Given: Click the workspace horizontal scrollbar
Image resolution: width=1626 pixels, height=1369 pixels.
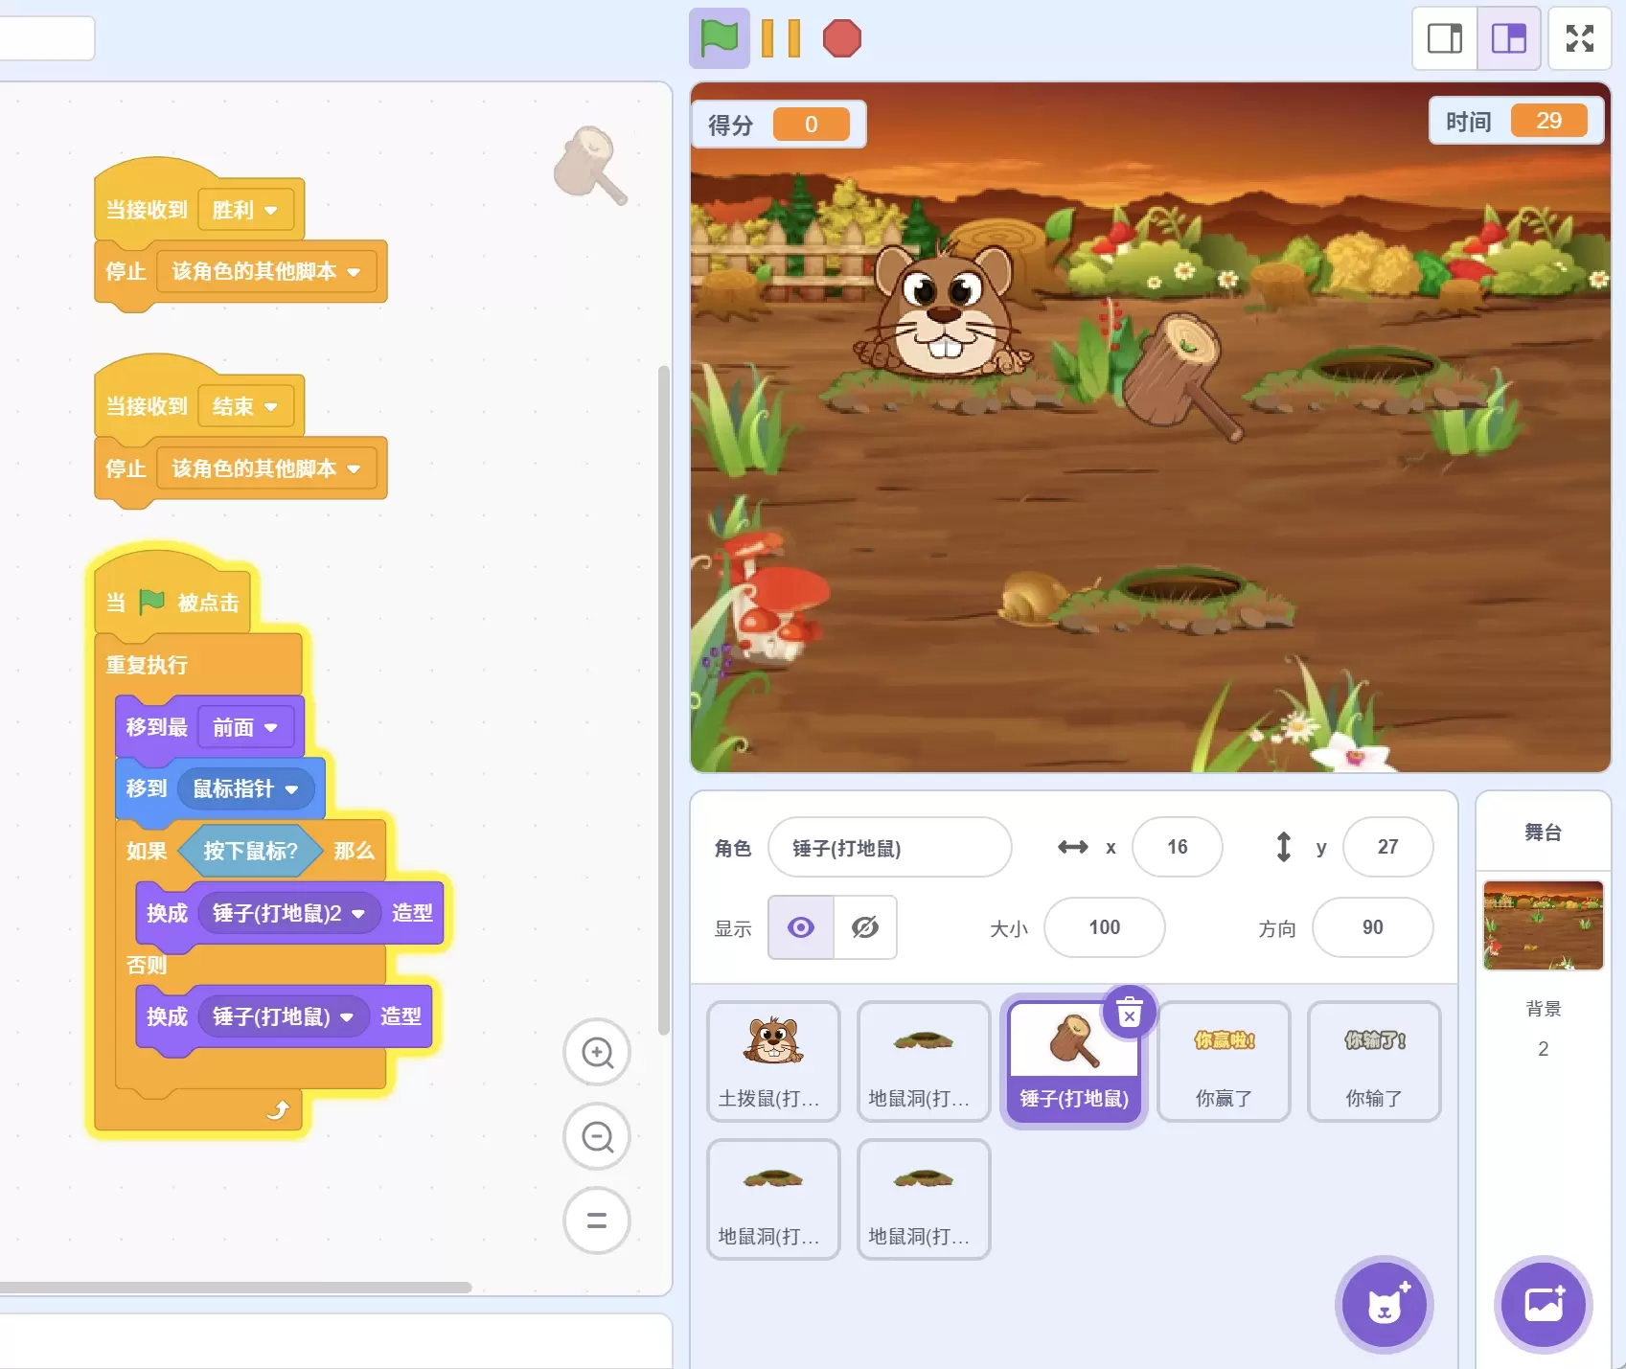Looking at the screenshot, I should click(236, 1287).
